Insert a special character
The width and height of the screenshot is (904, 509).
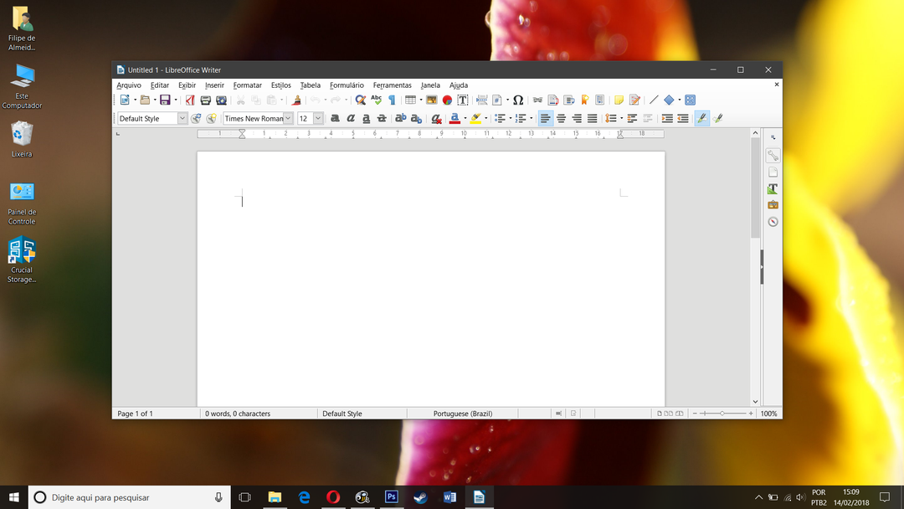518,100
